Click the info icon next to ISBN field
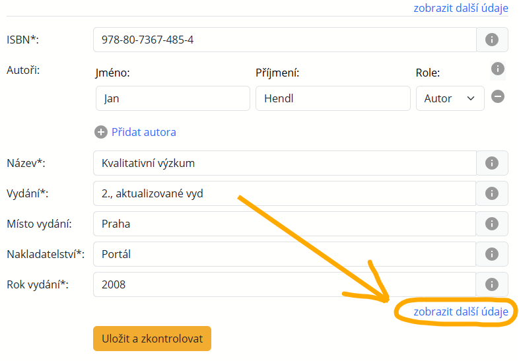 tap(491, 40)
